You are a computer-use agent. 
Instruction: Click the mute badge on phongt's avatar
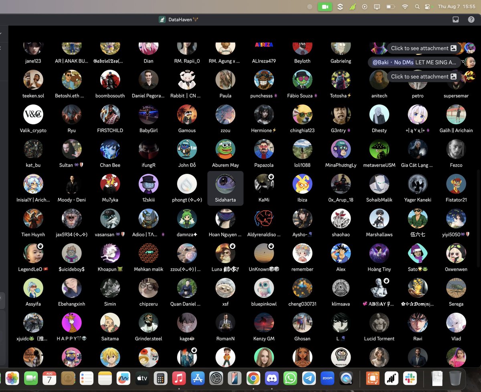click(195, 177)
